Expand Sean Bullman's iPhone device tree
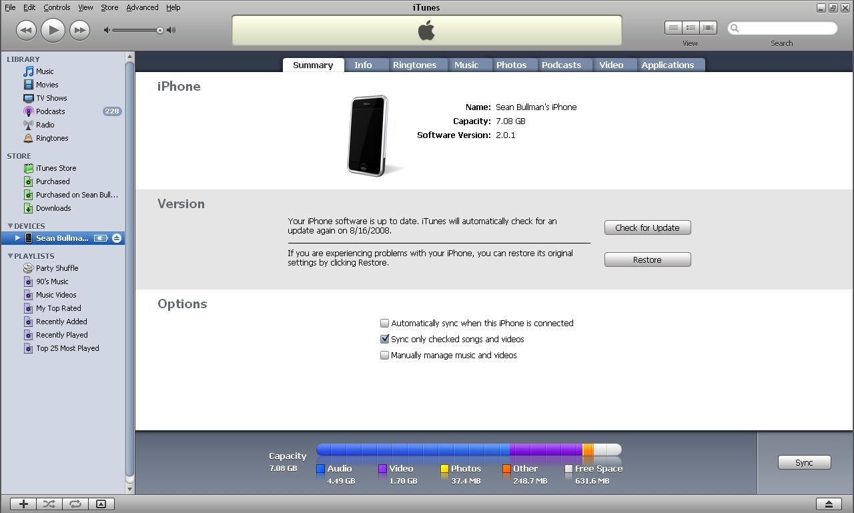854x513 pixels. point(18,237)
